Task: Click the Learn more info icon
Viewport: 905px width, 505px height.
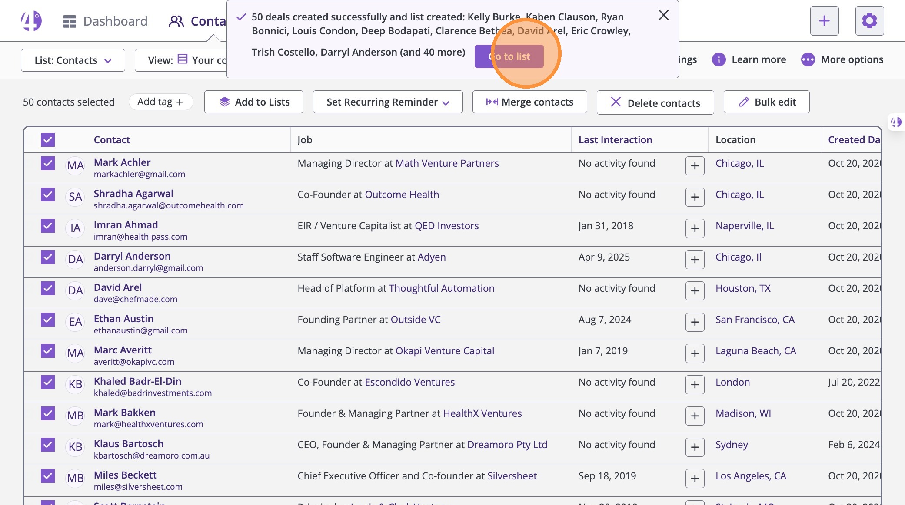Action: [x=719, y=59]
